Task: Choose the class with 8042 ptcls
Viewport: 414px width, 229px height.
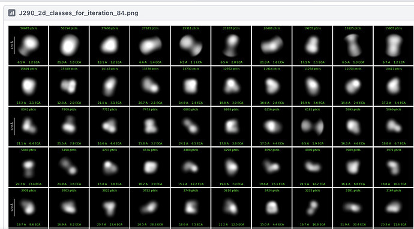Action: pyautogui.click(x=29, y=126)
